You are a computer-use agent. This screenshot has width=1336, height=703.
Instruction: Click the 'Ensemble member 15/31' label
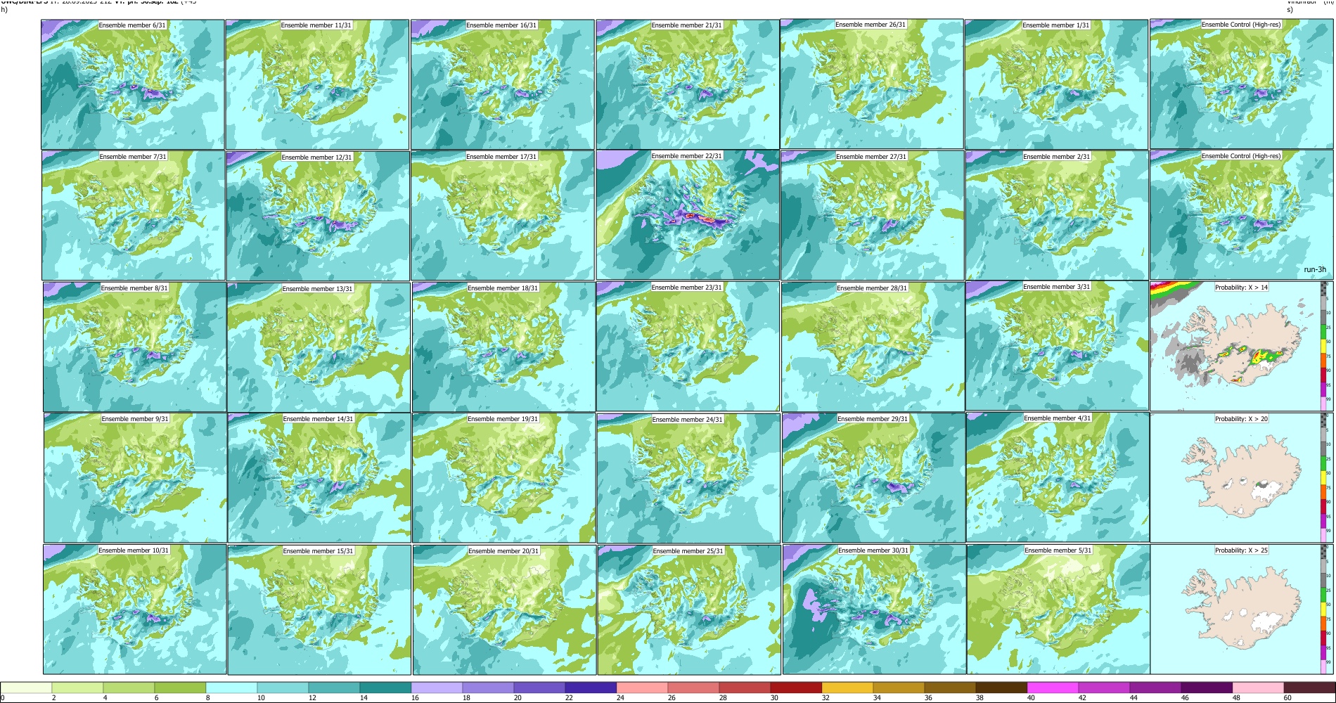pyautogui.click(x=318, y=550)
